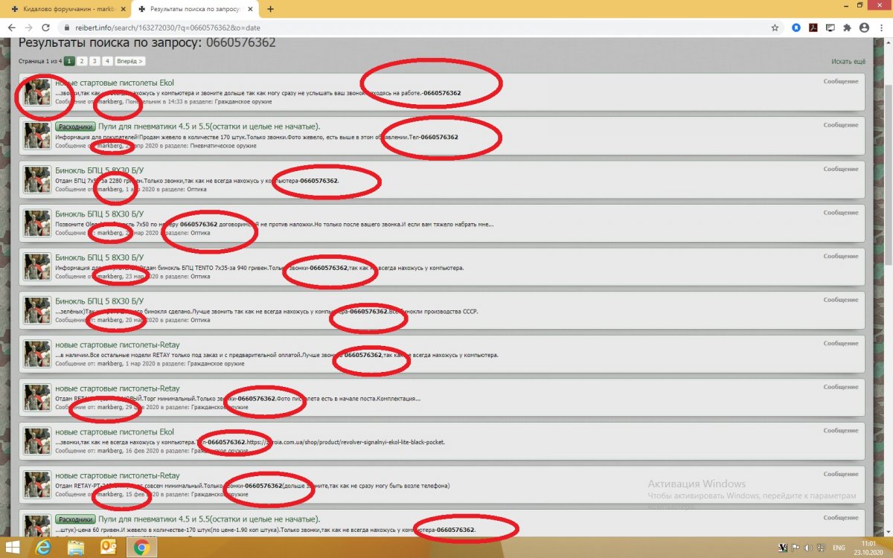This screenshot has height=558, width=893.
Task: Reload the current page
Action: (45, 28)
